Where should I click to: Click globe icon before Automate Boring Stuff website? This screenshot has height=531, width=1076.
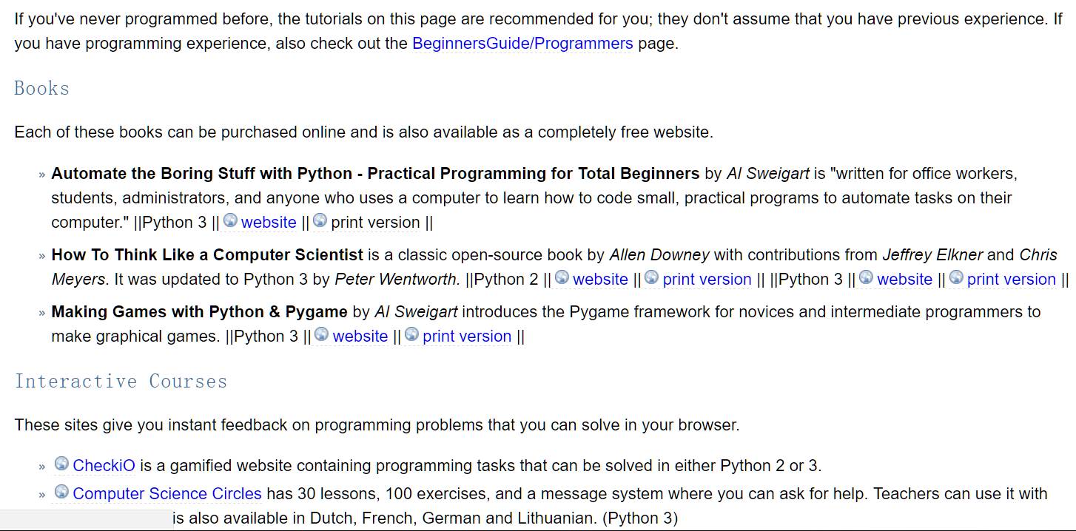click(x=230, y=220)
